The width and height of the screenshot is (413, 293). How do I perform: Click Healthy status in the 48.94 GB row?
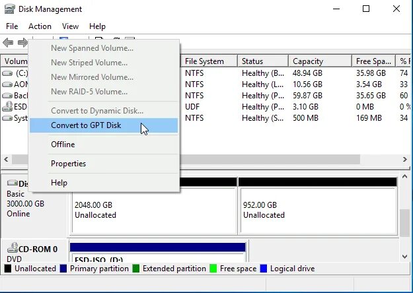point(263,73)
